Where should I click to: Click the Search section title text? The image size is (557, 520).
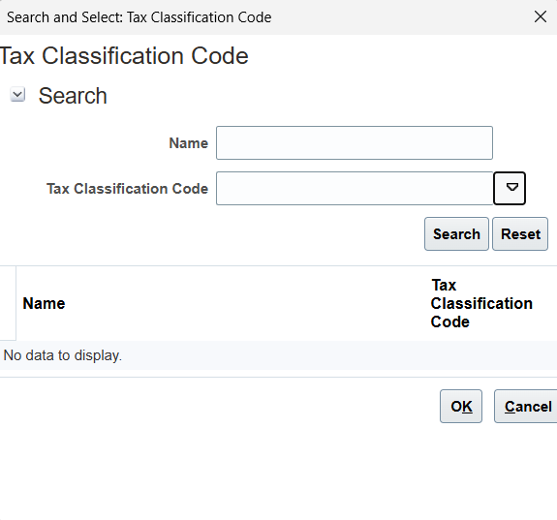[73, 96]
